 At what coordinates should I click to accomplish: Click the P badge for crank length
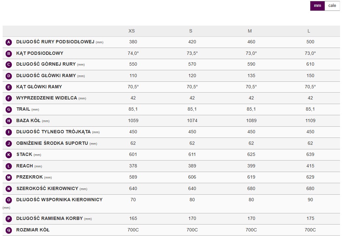pyautogui.click(x=9, y=219)
